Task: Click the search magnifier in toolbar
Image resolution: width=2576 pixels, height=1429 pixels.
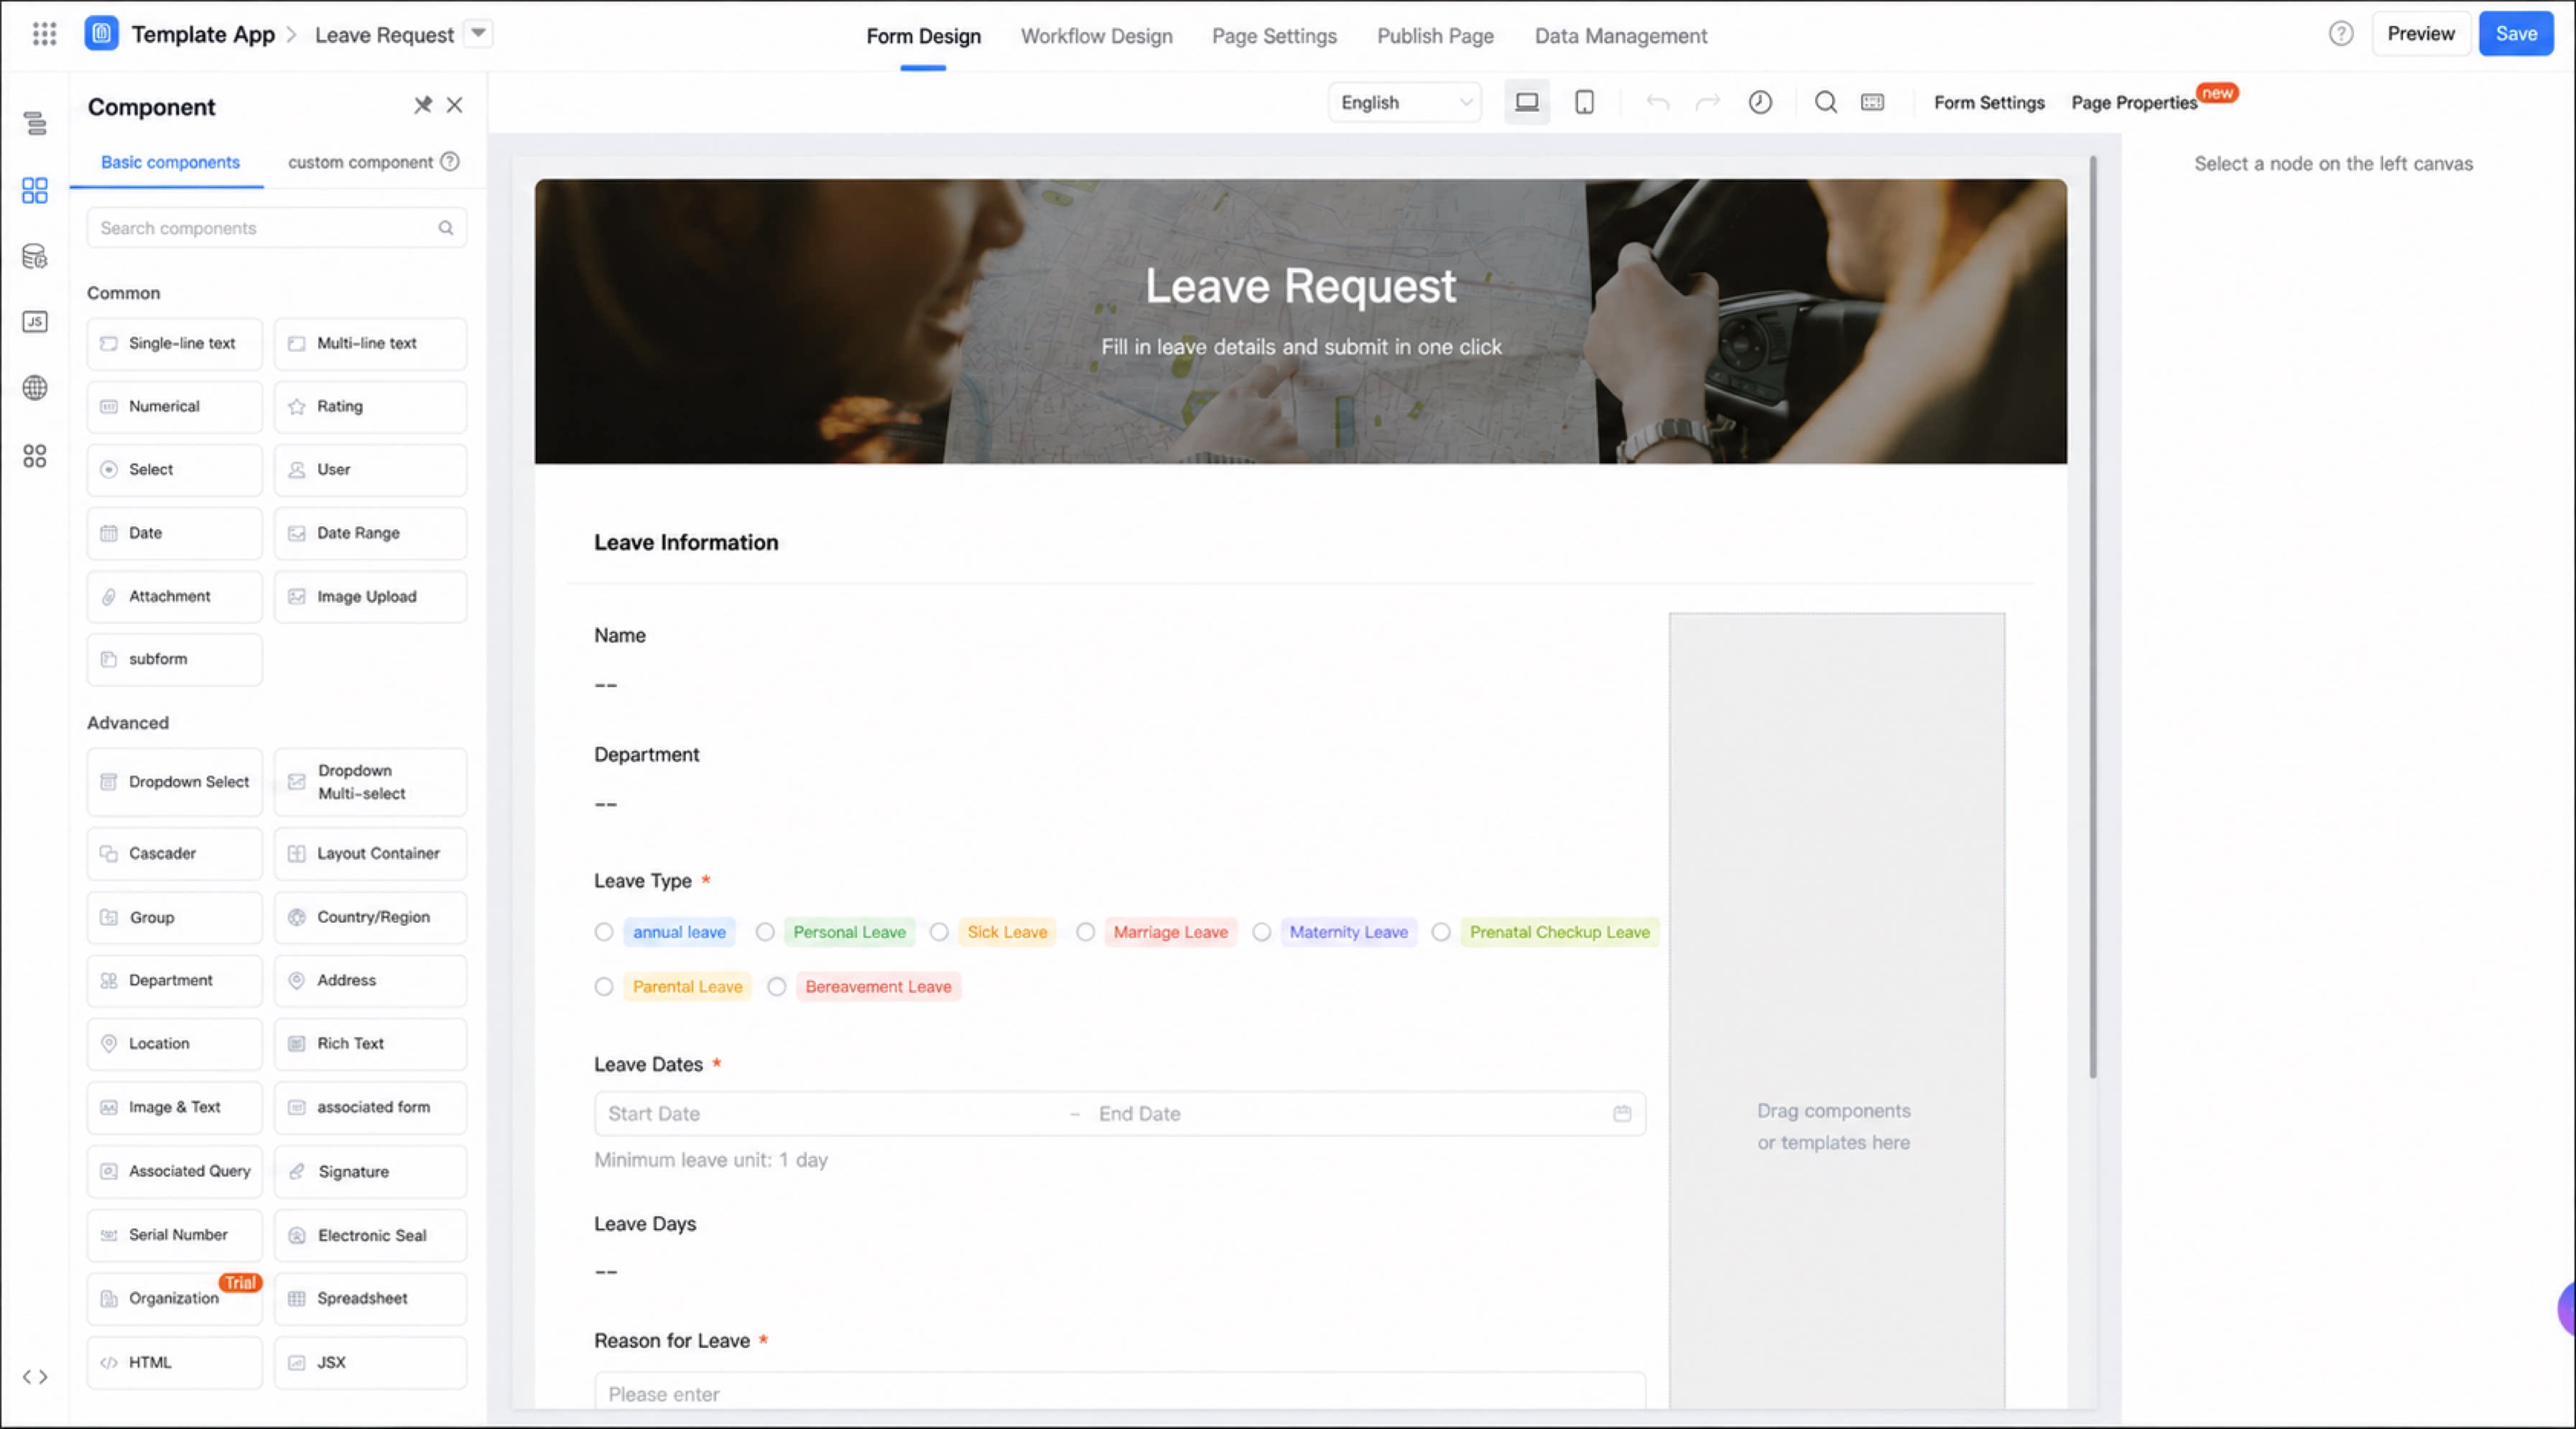Action: point(1825,102)
